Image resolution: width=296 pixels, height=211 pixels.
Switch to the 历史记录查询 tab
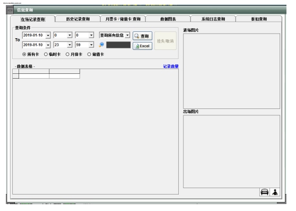click(x=78, y=19)
